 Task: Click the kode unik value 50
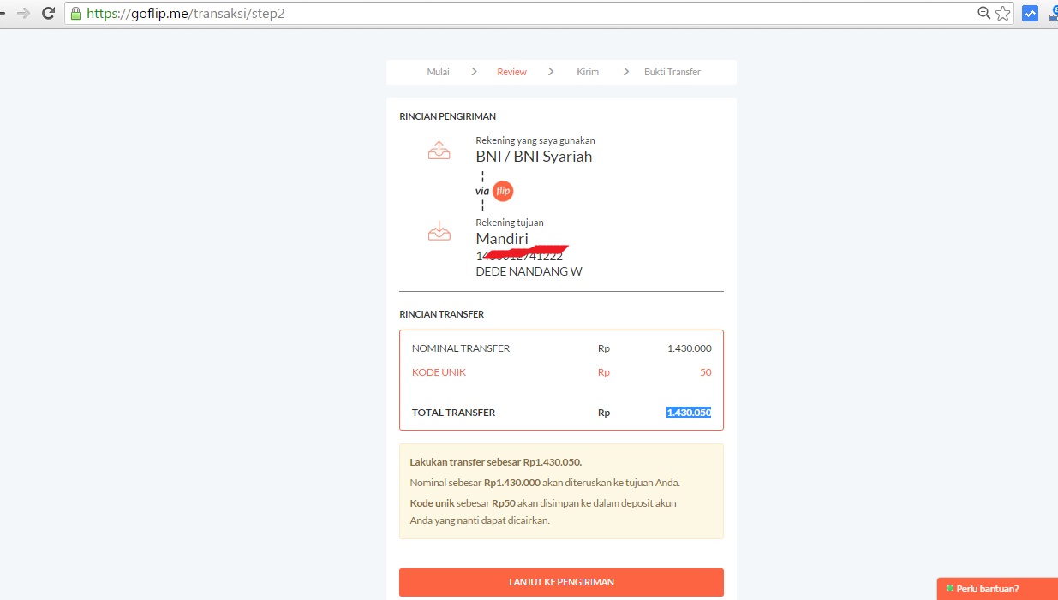pyautogui.click(x=705, y=372)
